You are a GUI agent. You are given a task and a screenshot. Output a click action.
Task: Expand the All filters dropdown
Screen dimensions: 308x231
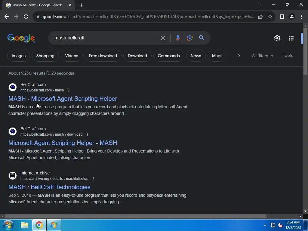pos(262,56)
